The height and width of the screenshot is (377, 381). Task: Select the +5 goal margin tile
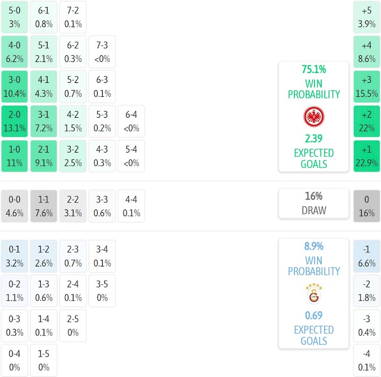tap(367, 17)
